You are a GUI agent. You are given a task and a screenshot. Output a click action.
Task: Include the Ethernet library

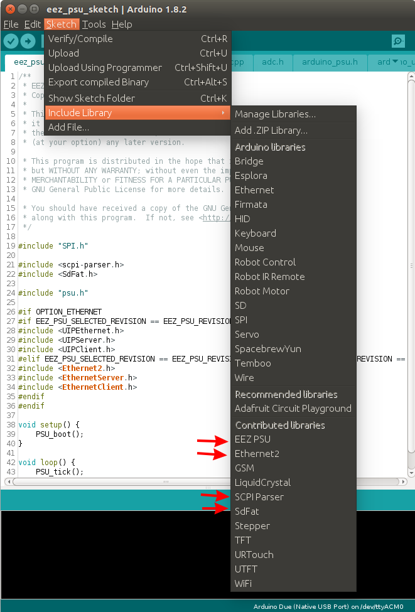294,190
